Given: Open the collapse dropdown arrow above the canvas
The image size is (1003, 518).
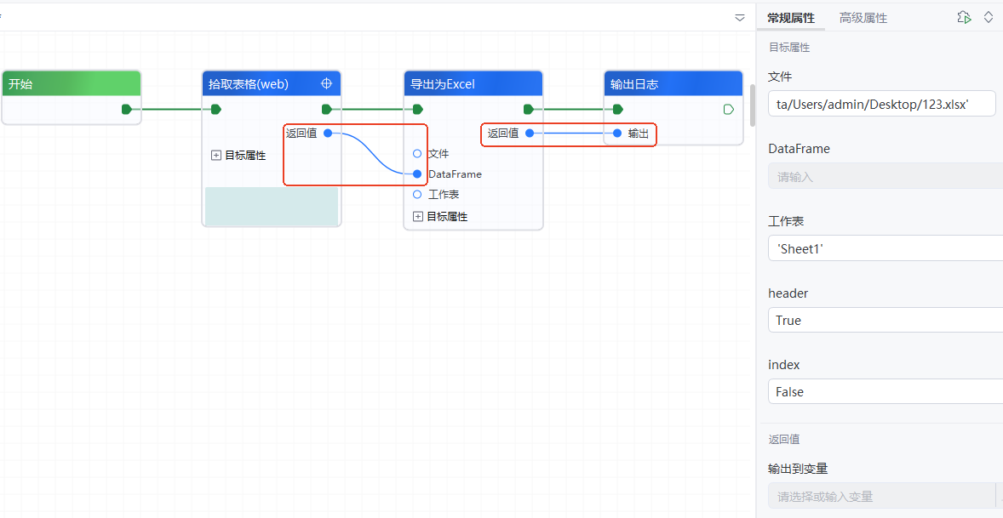Looking at the screenshot, I should (x=740, y=18).
